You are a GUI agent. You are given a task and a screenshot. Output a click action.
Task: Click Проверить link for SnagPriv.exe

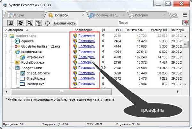pyautogui.click(x=87, y=78)
